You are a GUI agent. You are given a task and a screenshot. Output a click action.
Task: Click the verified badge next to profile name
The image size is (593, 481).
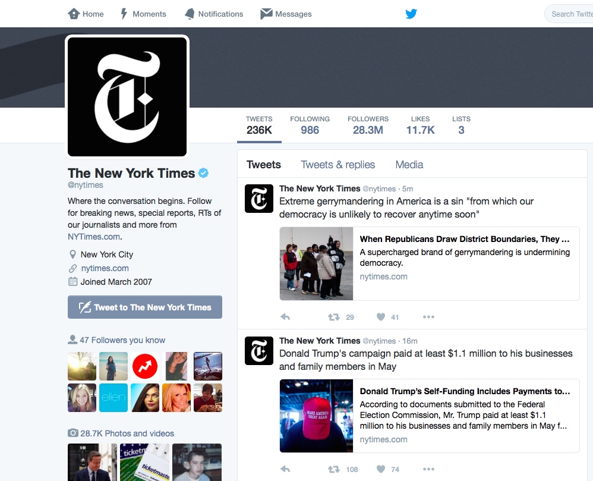coord(203,173)
